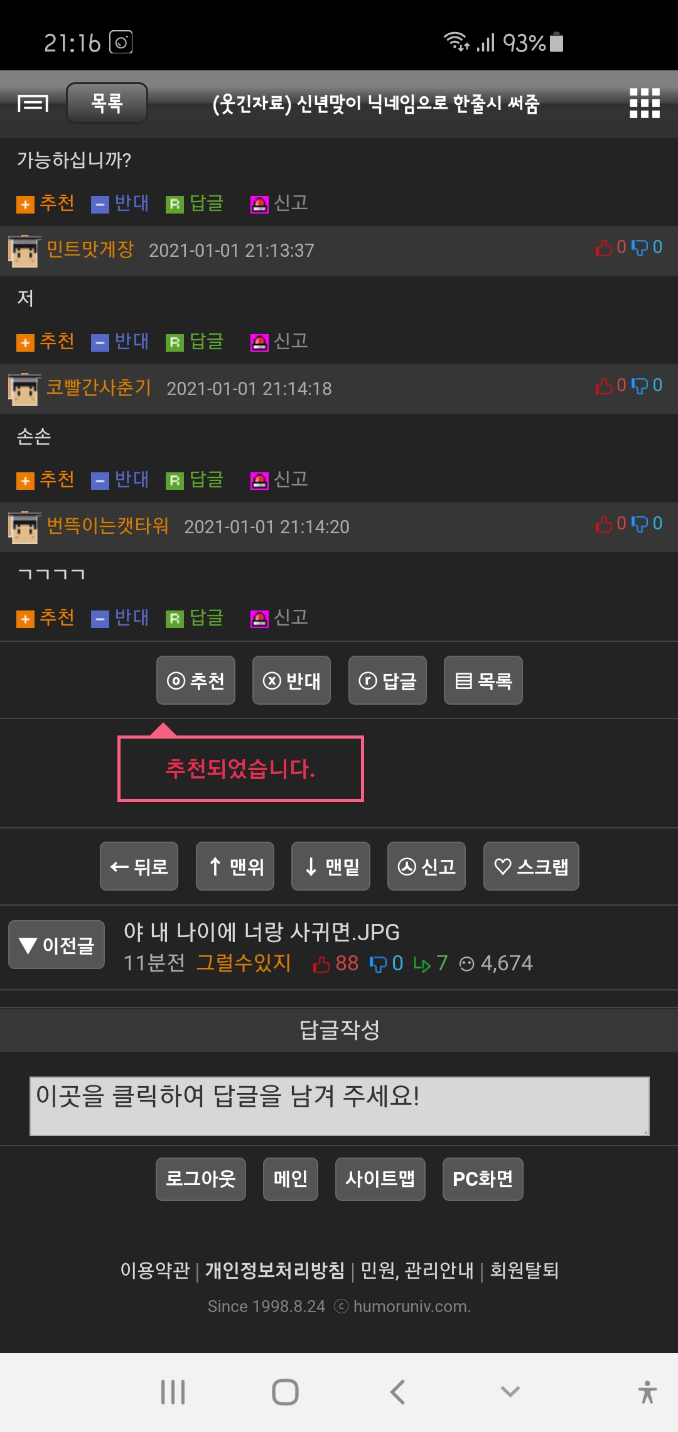Jump down with the 맨밑 button
678x1432 pixels.
331,867
